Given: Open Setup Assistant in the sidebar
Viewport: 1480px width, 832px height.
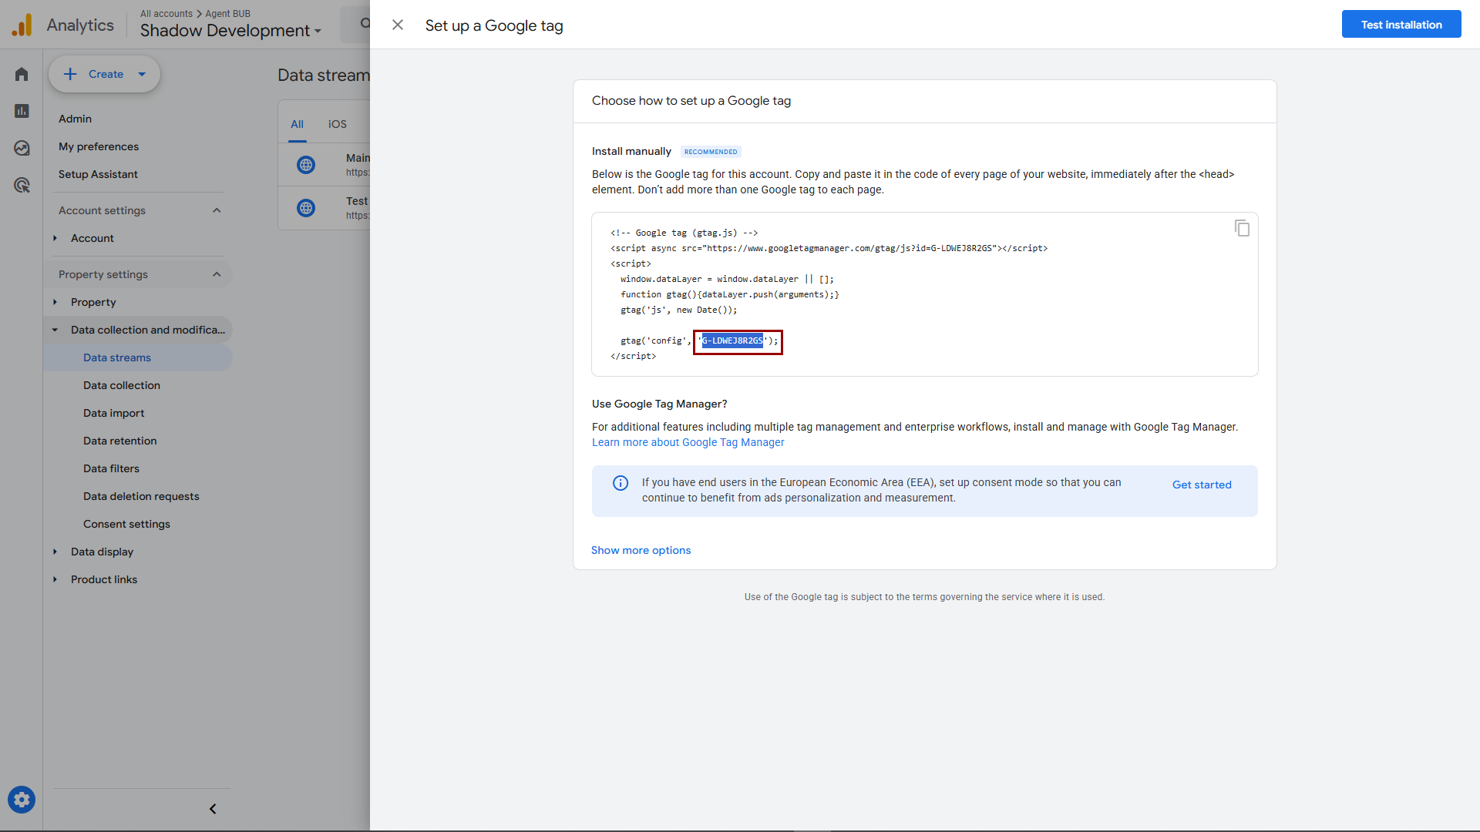Looking at the screenshot, I should pyautogui.click(x=98, y=174).
